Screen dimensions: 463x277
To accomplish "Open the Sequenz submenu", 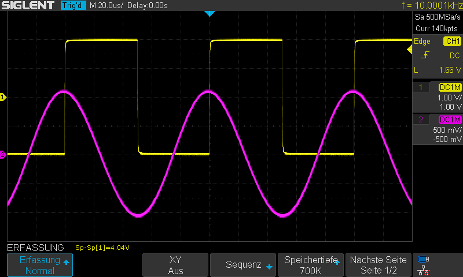I will pos(243,265).
